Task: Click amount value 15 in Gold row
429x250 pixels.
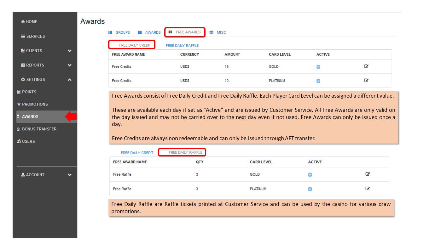Action: tap(227, 67)
